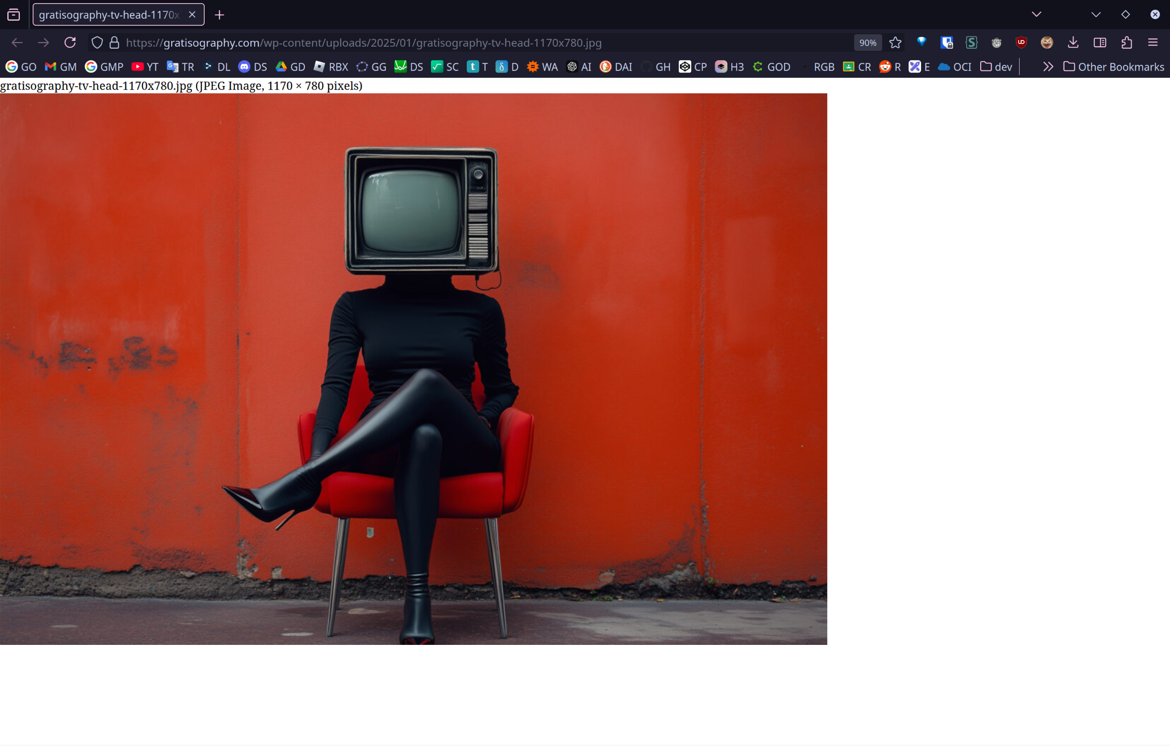Open the OCI cloud bookmark

(955, 67)
